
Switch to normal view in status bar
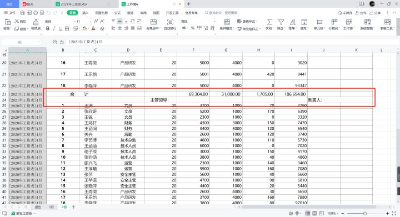[308, 214]
